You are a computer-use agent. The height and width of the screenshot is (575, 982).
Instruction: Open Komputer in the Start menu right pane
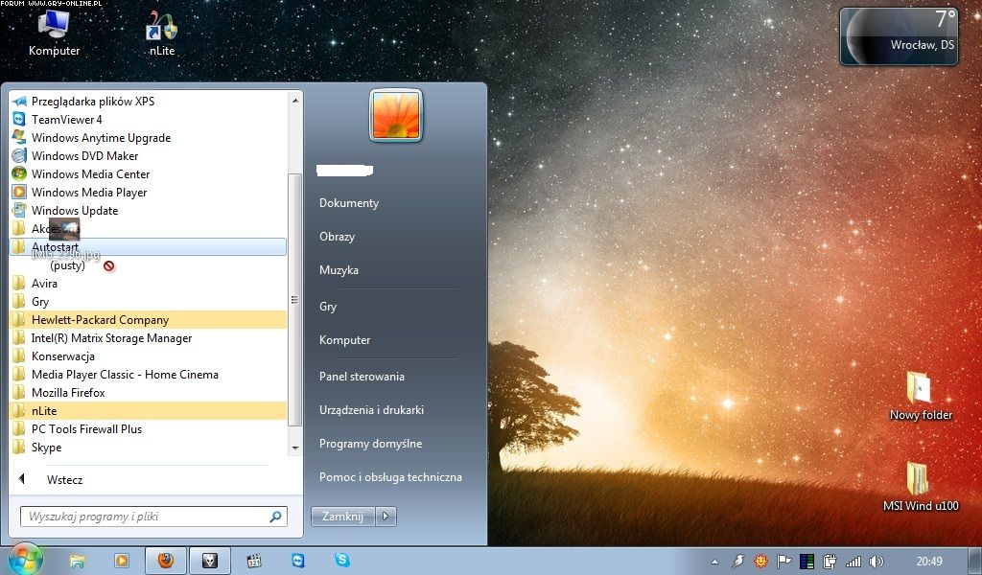pyautogui.click(x=345, y=340)
